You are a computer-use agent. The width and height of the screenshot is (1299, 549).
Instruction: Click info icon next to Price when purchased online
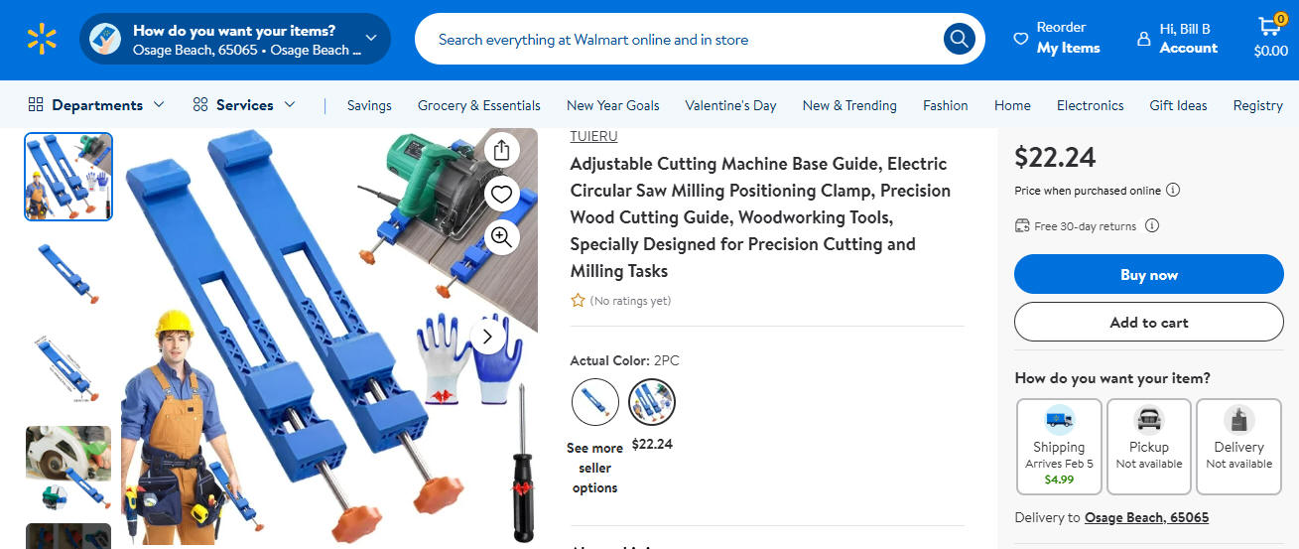pos(1173,190)
